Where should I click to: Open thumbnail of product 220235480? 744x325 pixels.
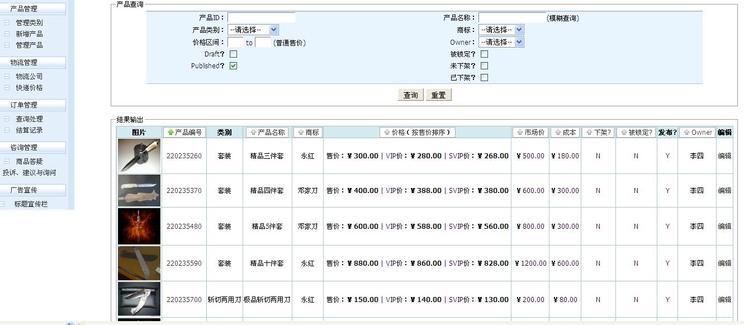tap(139, 226)
